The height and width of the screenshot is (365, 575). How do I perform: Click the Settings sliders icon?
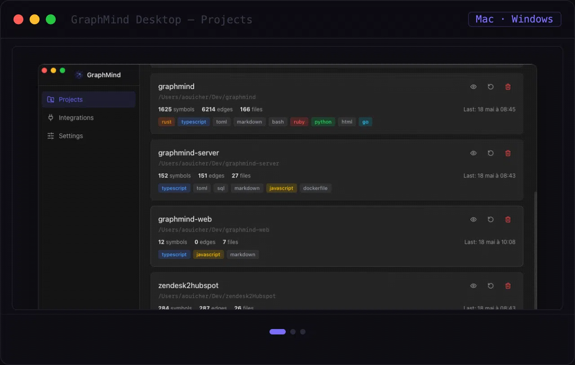51,136
